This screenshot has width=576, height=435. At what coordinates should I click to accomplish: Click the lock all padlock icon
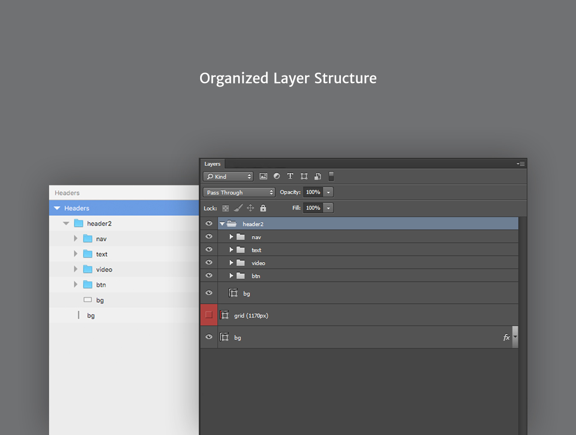[x=263, y=208]
